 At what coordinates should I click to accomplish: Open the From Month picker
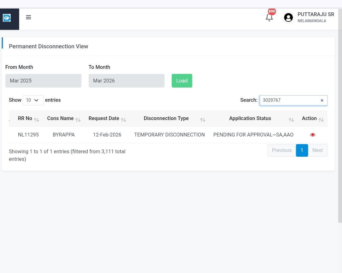pos(43,81)
